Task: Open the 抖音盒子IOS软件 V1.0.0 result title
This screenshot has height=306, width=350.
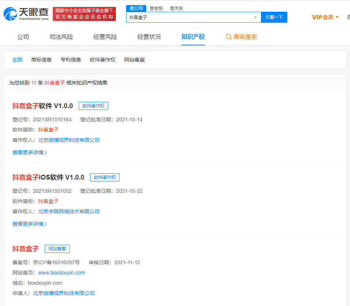Action: tap(48, 177)
